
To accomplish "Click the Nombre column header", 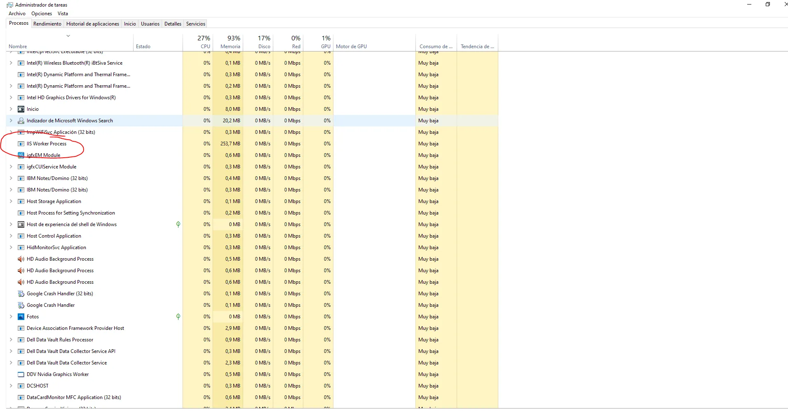I will [70, 42].
